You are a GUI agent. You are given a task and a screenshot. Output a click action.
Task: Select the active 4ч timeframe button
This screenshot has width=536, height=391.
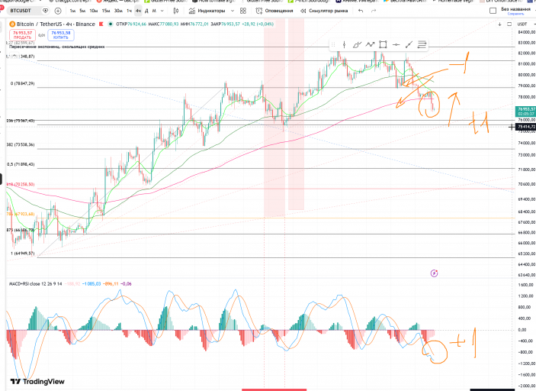(x=138, y=11)
